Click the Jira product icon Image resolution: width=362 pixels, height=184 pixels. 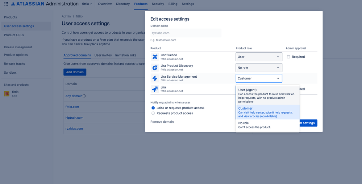click(x=155, y=89)
